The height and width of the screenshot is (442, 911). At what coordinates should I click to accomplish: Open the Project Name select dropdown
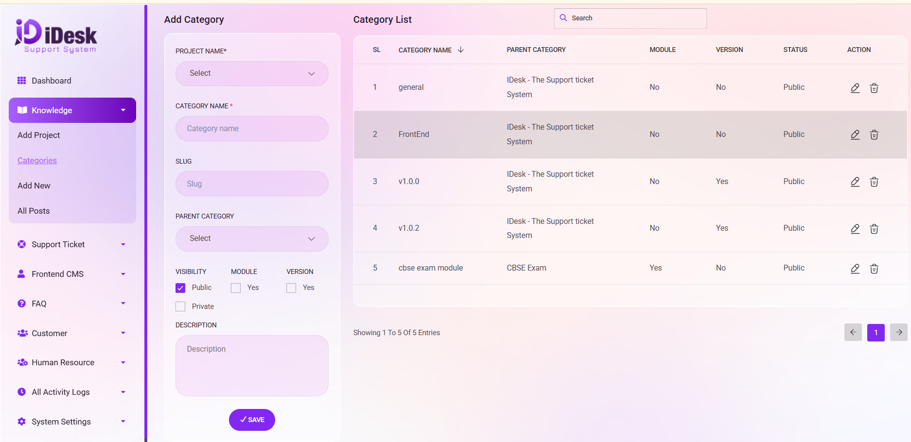click(252, 73)
